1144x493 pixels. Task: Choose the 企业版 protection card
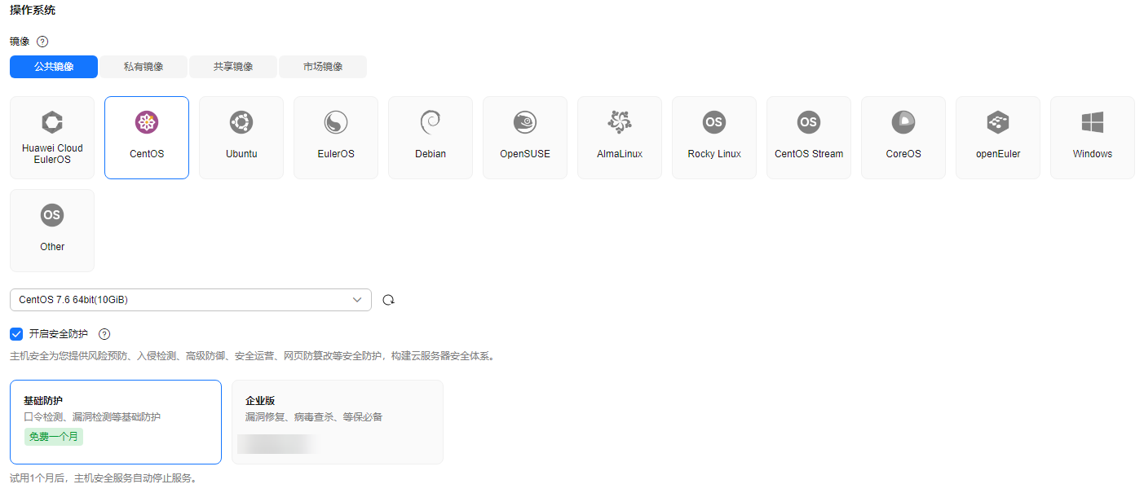click(x=338, y=422)
